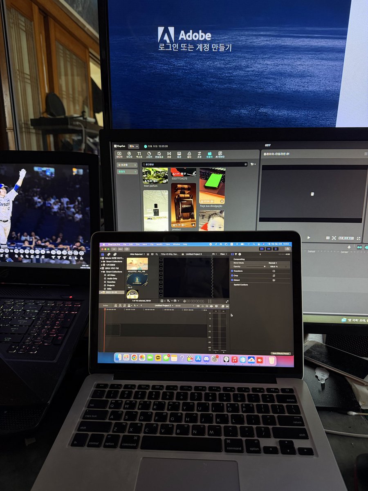Open Discord from the Dock

(206, 358)
